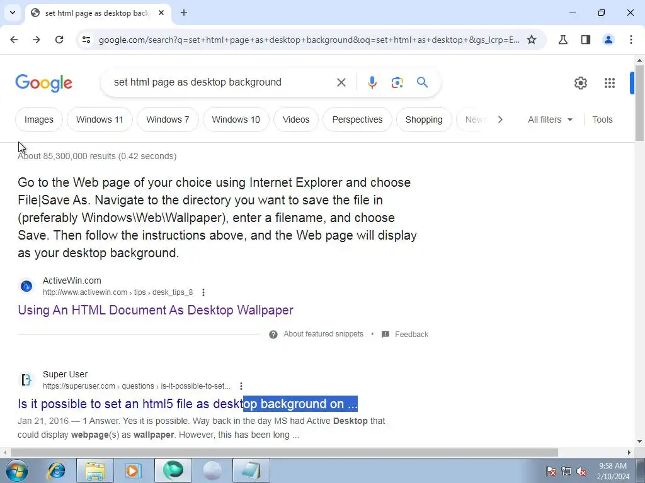Send Feedback on featured snippet

pyautogui.click(x=411, y=335)
